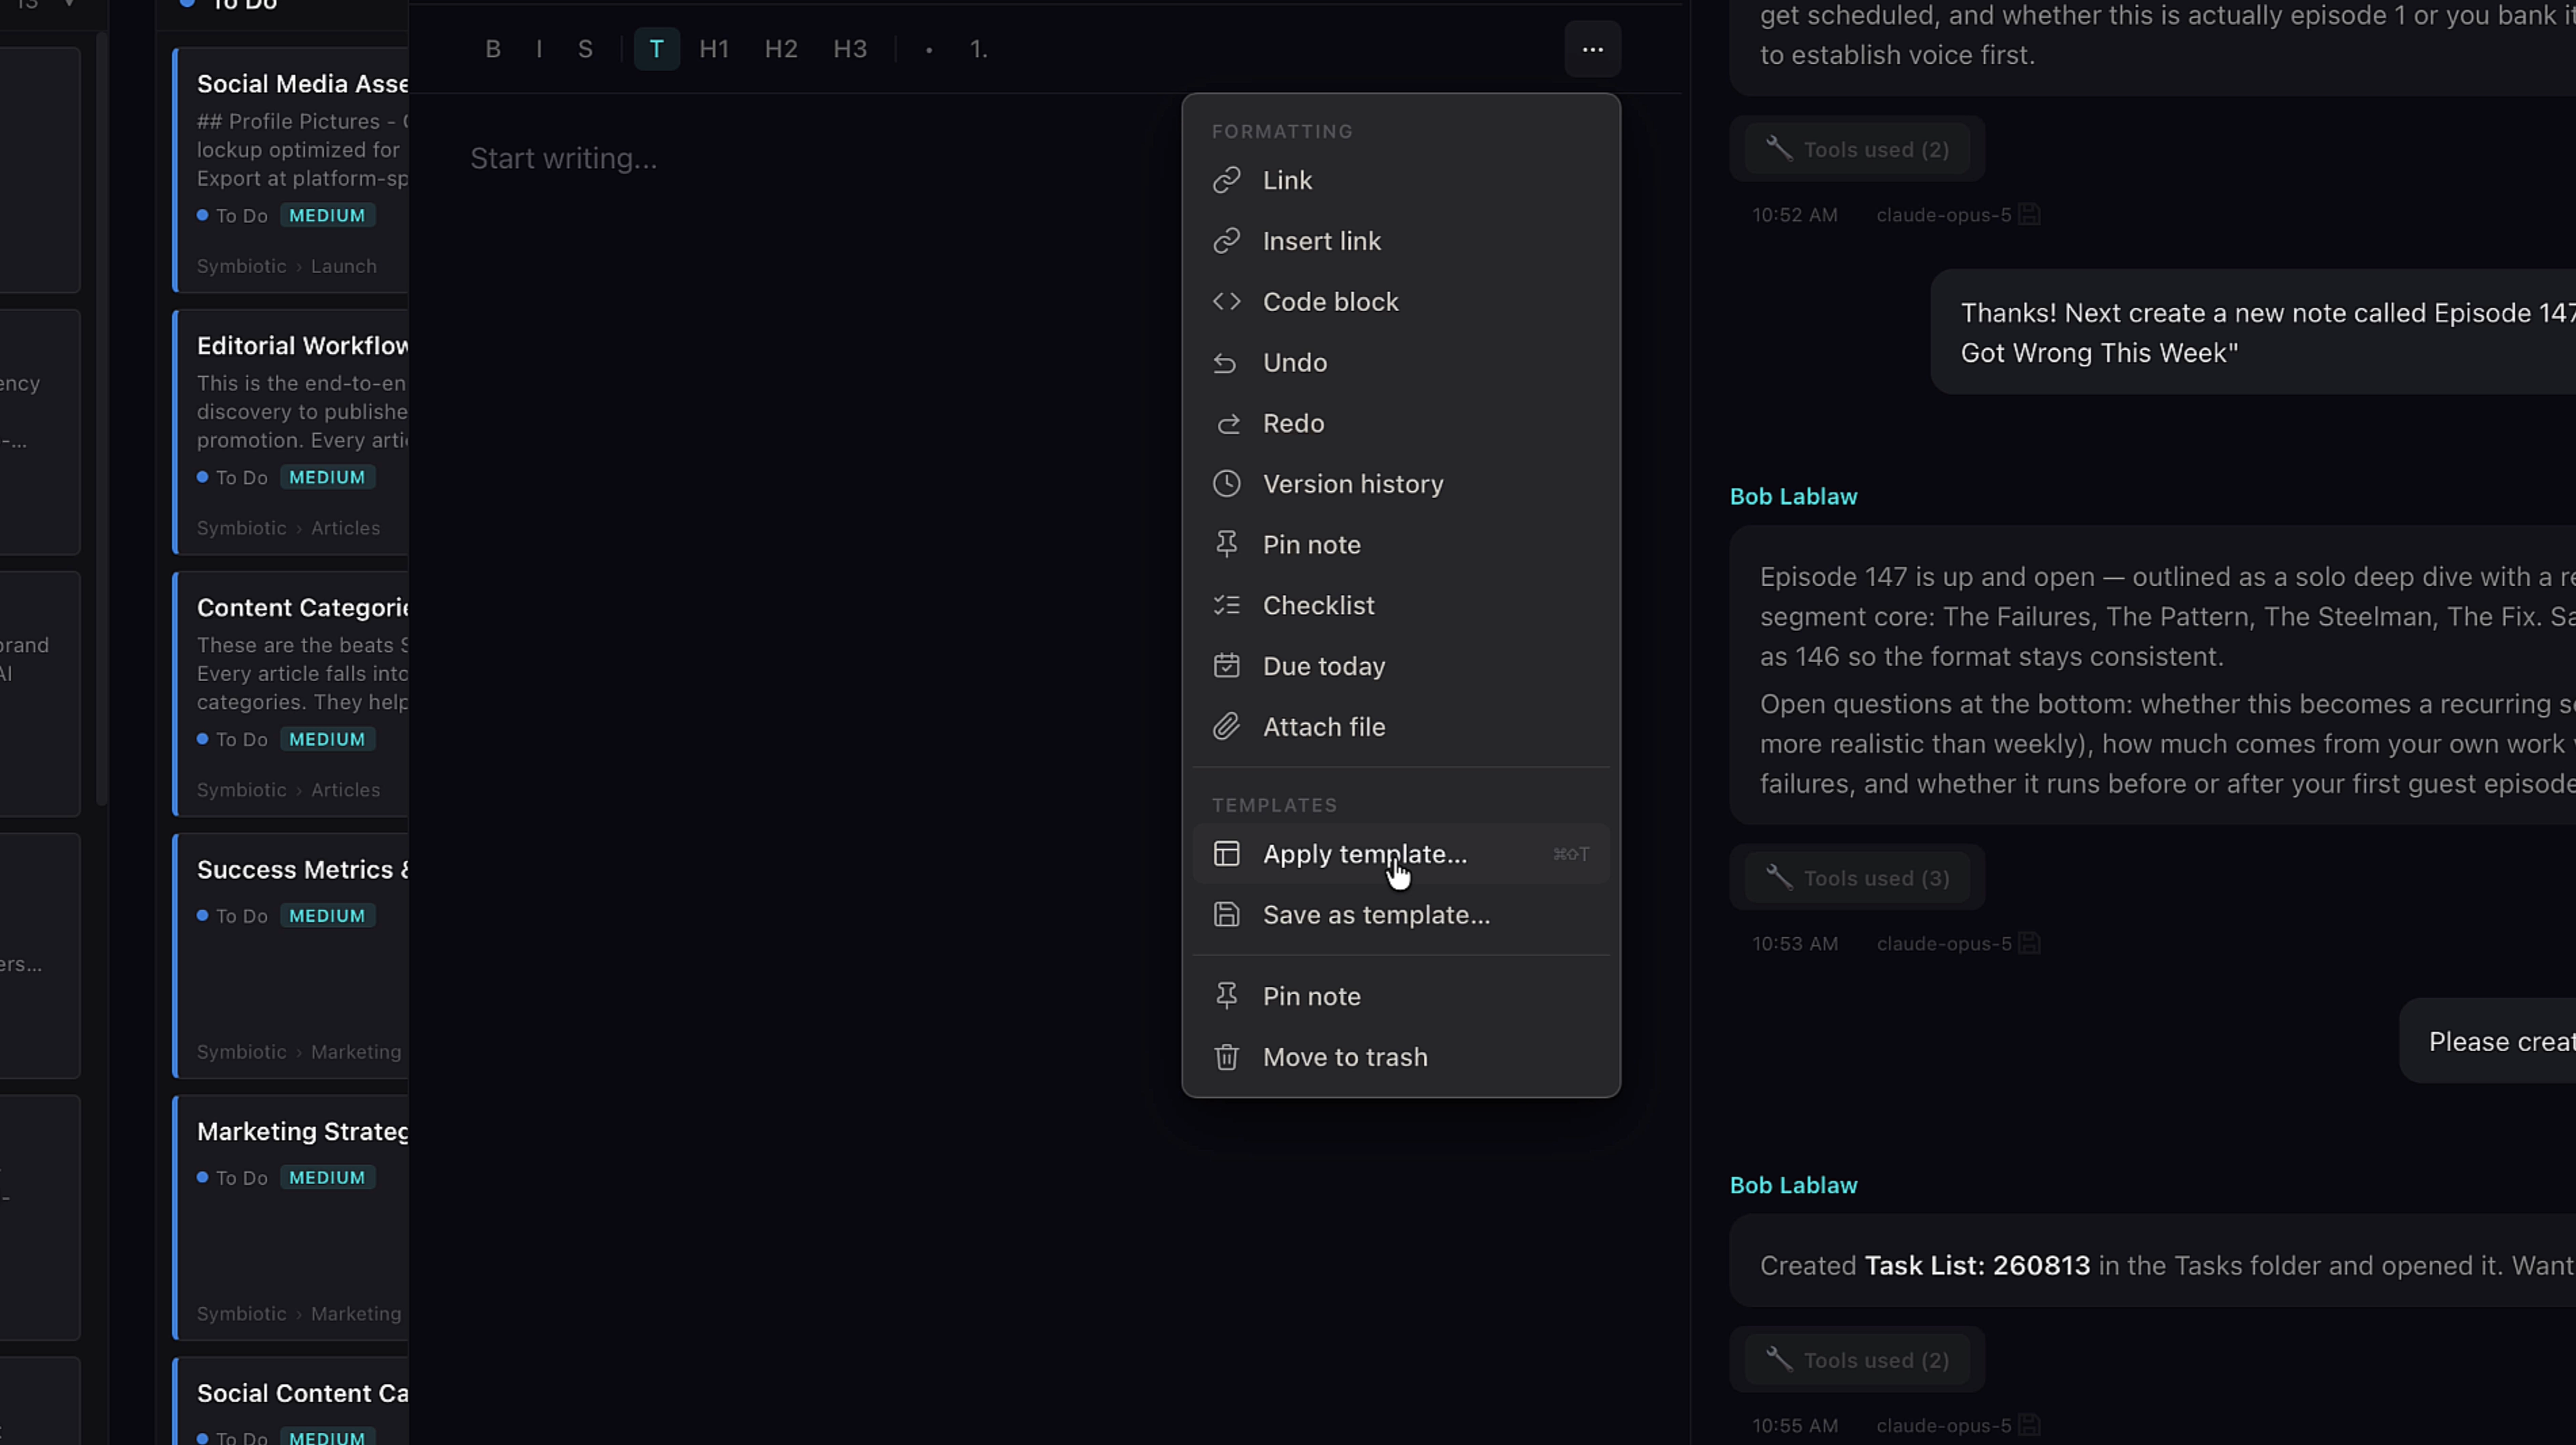Open Apply template... option
The height and width of the screenshot is (1445, 2576).
point(1400,854)
